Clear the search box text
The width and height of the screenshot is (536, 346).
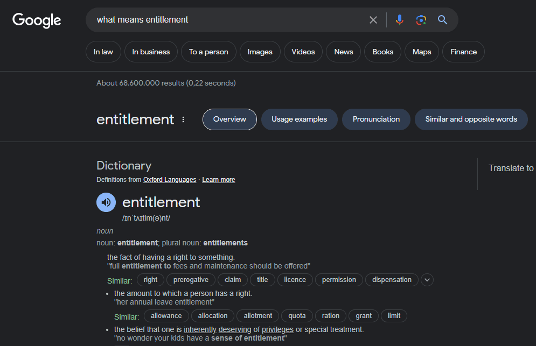tap(373, 20)
